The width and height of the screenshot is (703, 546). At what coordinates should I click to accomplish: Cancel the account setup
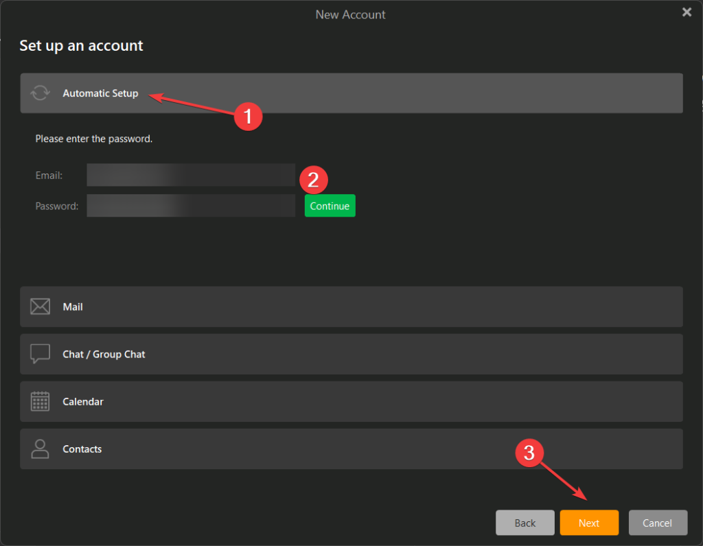point(657,523)
